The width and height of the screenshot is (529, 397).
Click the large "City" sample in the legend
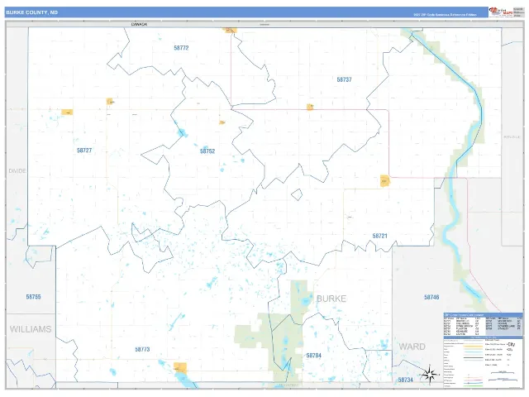511,344
